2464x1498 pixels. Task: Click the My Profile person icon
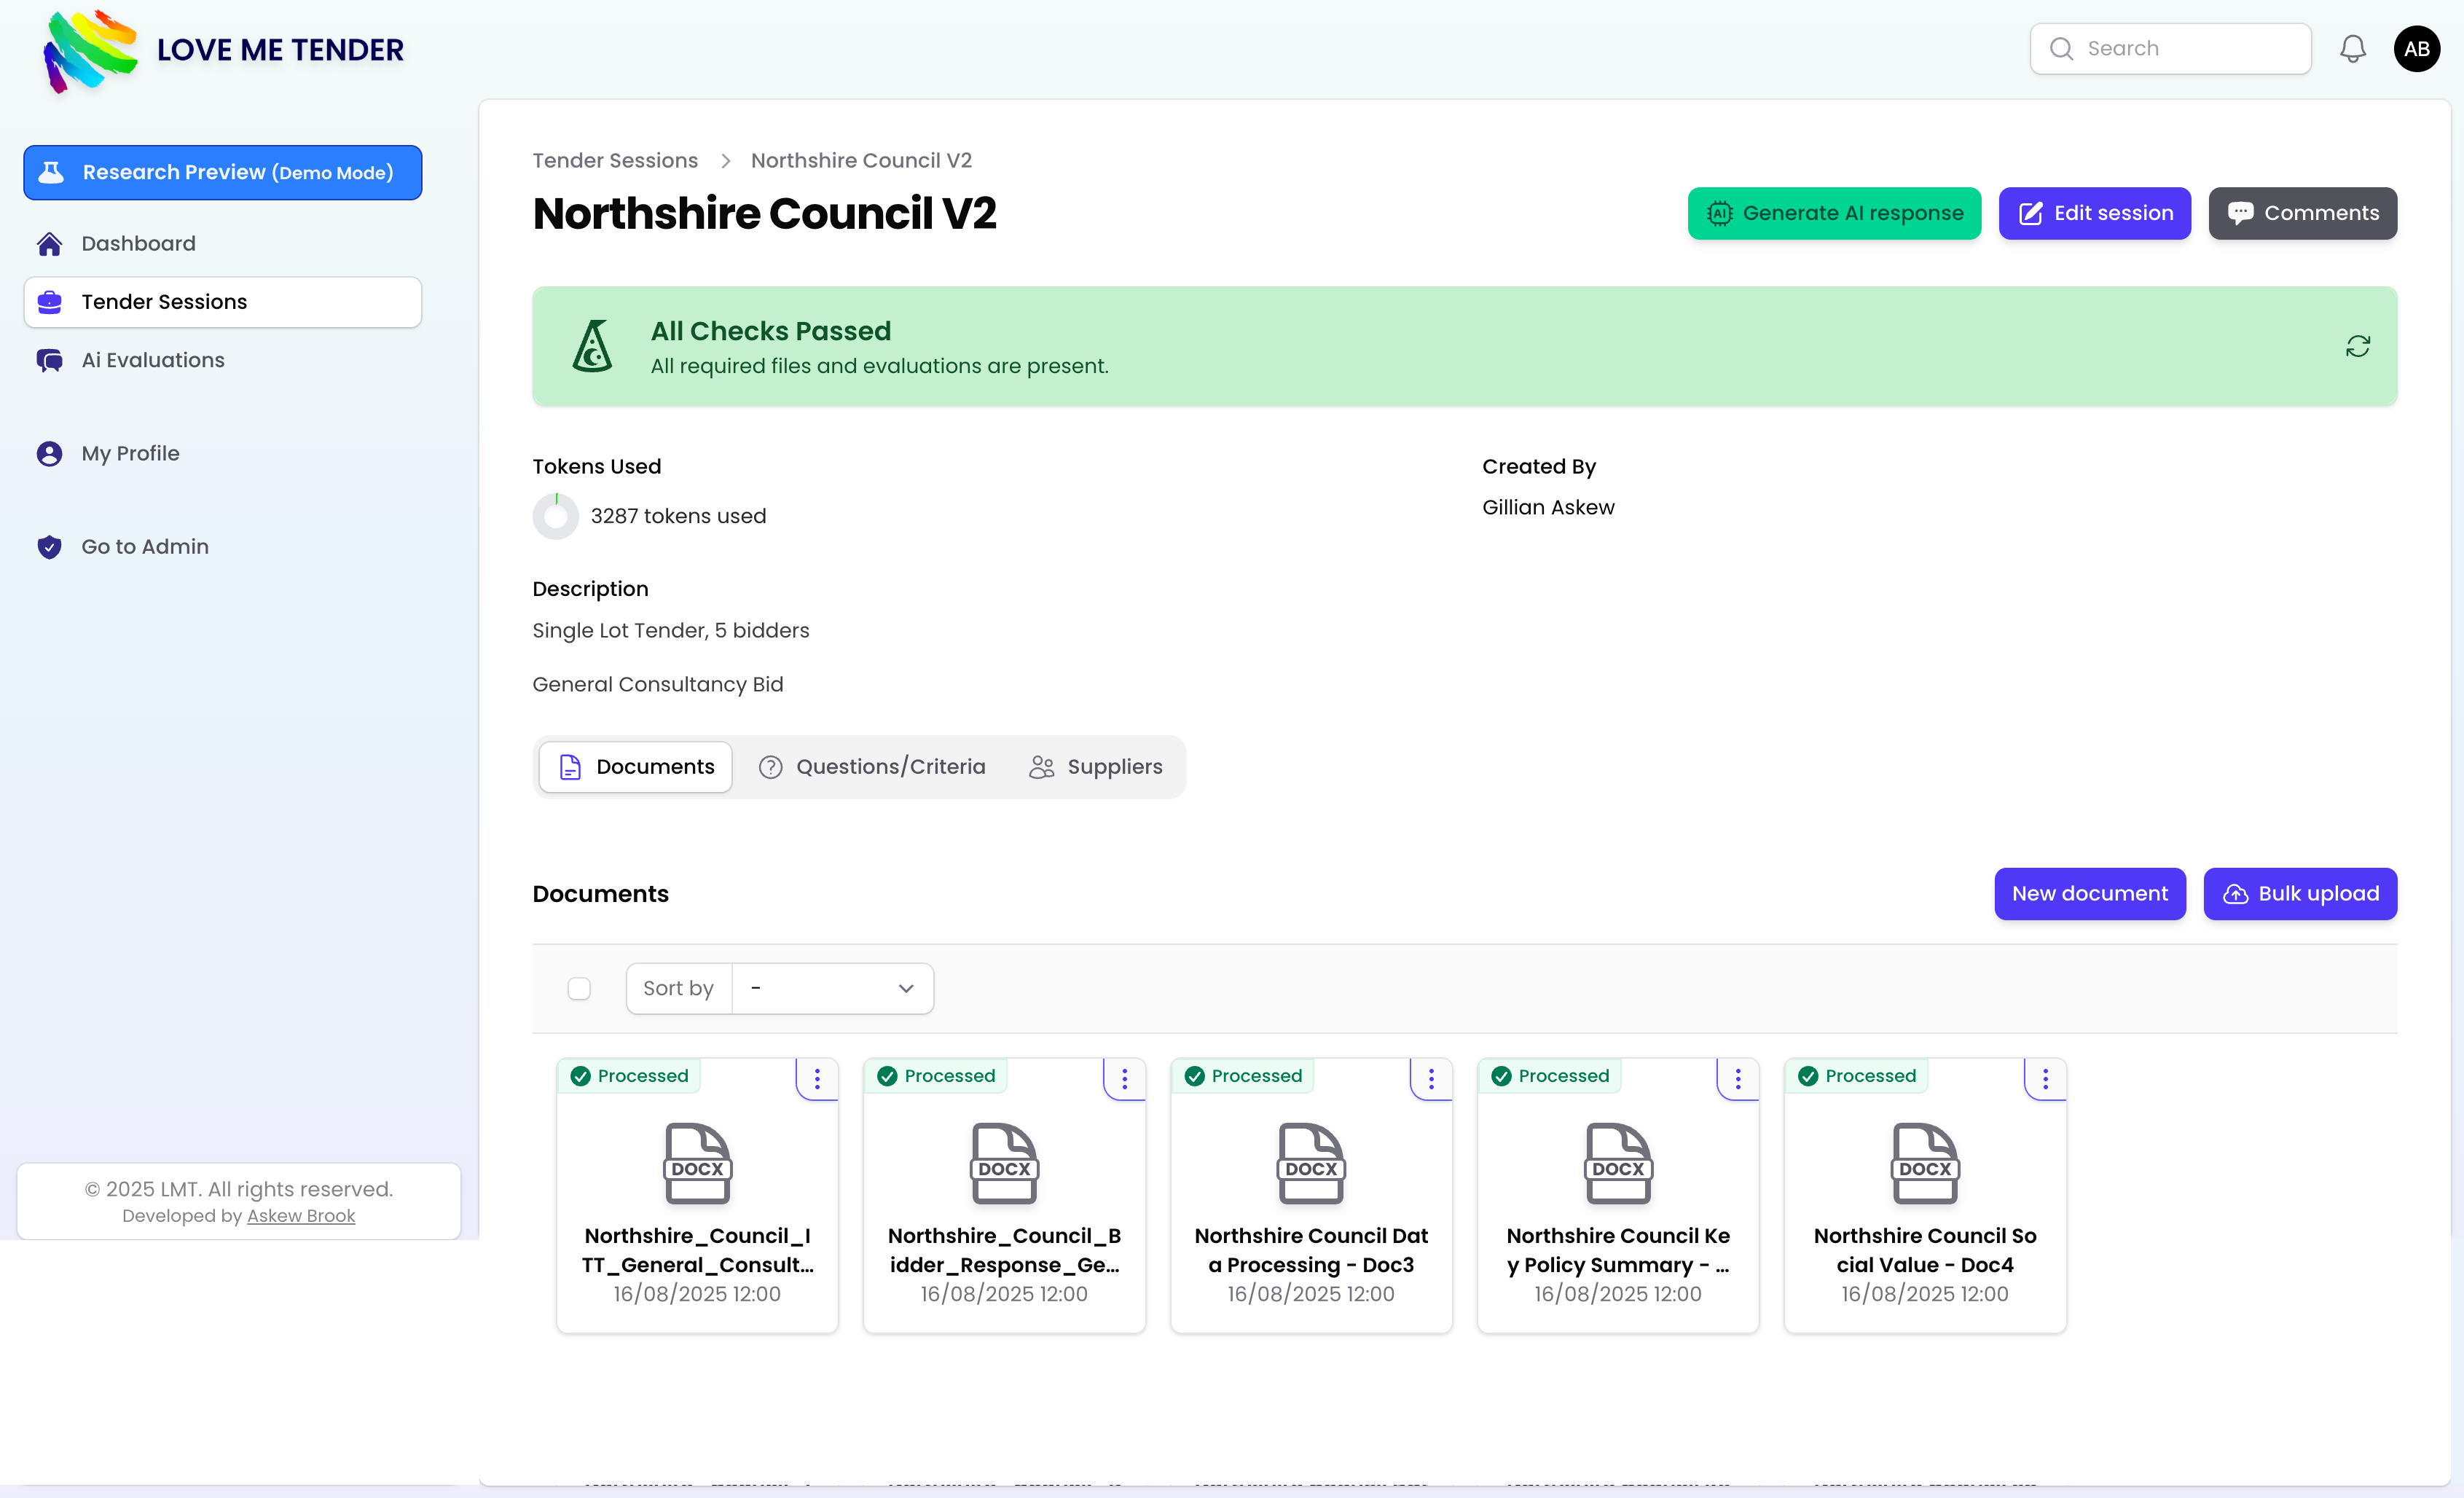coord(49,454)
